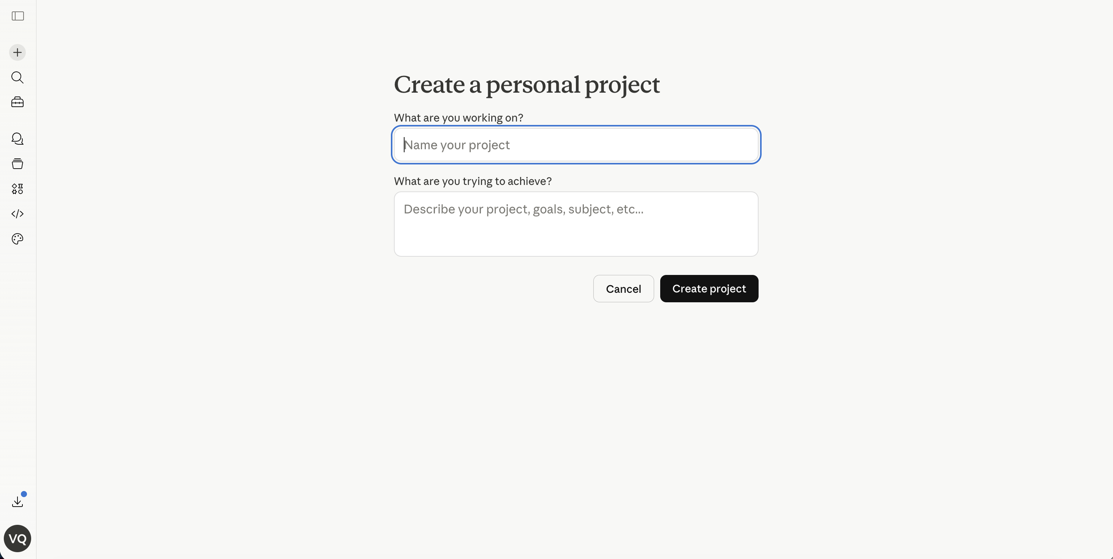Click the project description text area
This screenshot has height=559, width=1113.
tap(576, 224)
